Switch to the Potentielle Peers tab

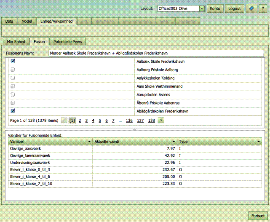pyautogui.click(x=68, y=41)
